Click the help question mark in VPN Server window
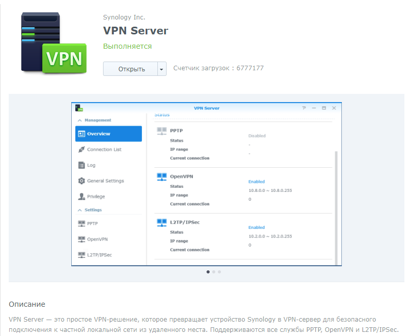Image resolution: width=408 pixels, height=336 pixels. coord(304,108)
